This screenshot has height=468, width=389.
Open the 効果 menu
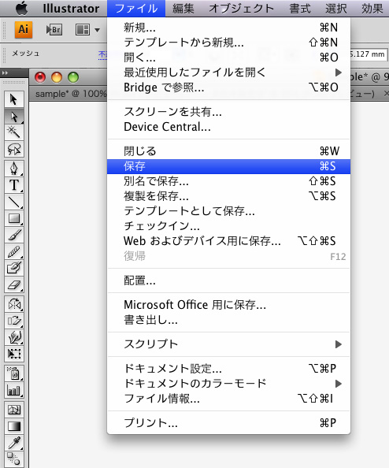point(372,9)
